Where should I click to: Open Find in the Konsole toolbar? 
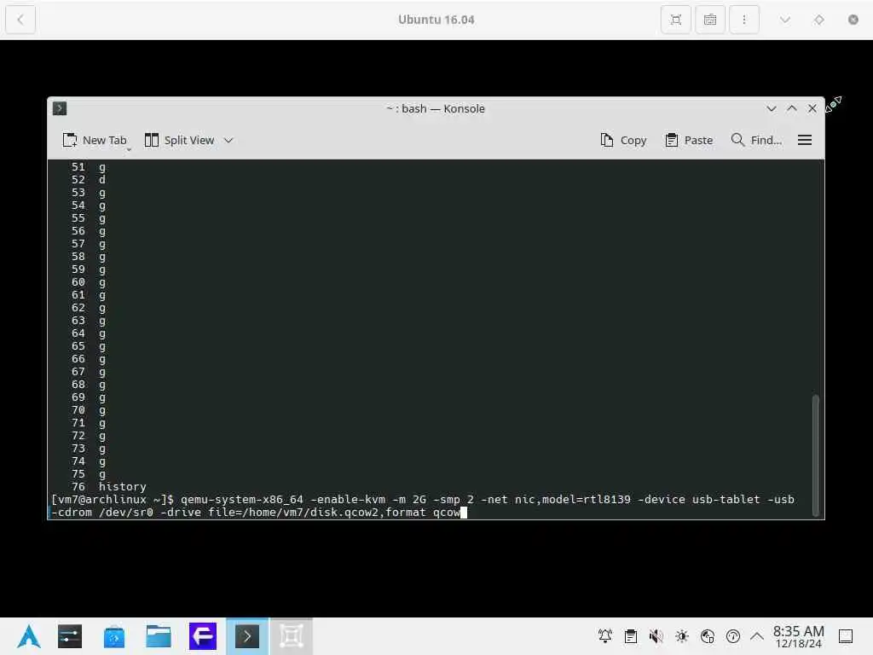[x=756, y=141]
